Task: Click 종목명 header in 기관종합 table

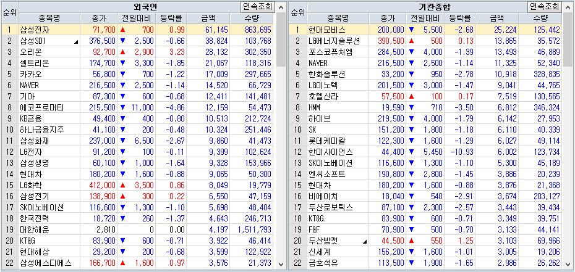Action: coord(338,19)
